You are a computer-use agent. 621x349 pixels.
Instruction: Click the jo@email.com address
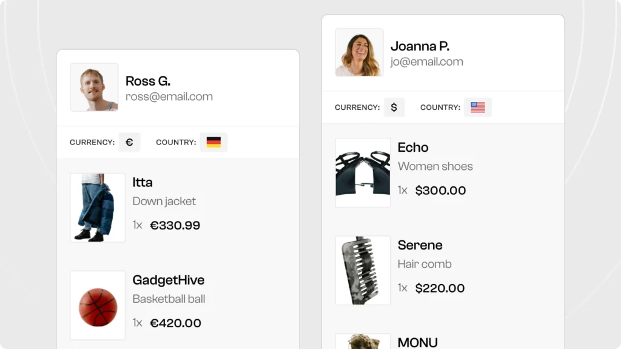pos(427,61)
